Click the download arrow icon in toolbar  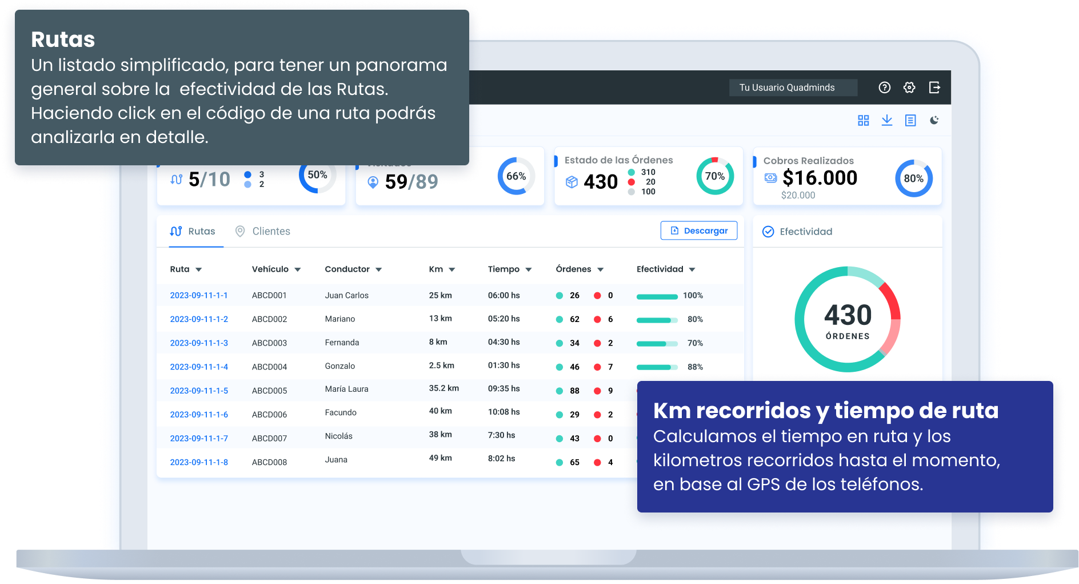[x=886, y=120]
